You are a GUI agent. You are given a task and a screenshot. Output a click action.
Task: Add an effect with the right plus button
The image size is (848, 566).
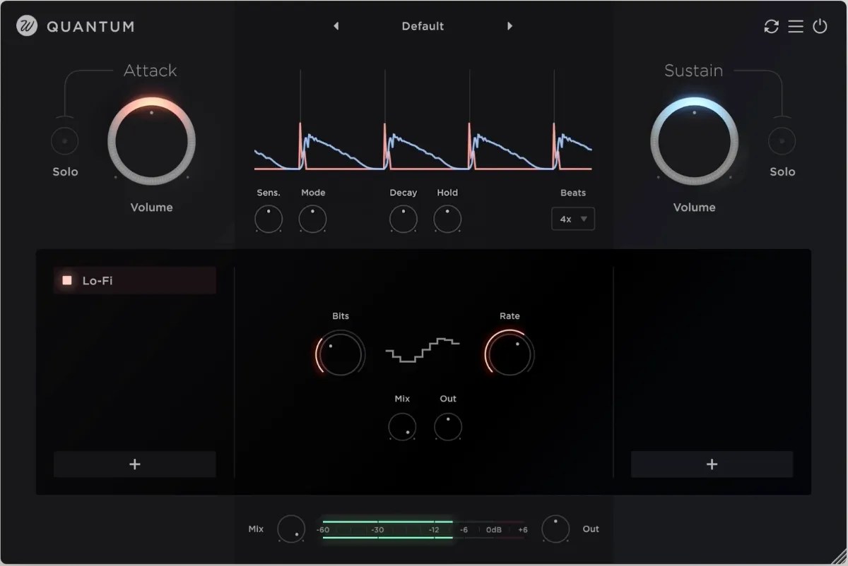tap(712, 464)
